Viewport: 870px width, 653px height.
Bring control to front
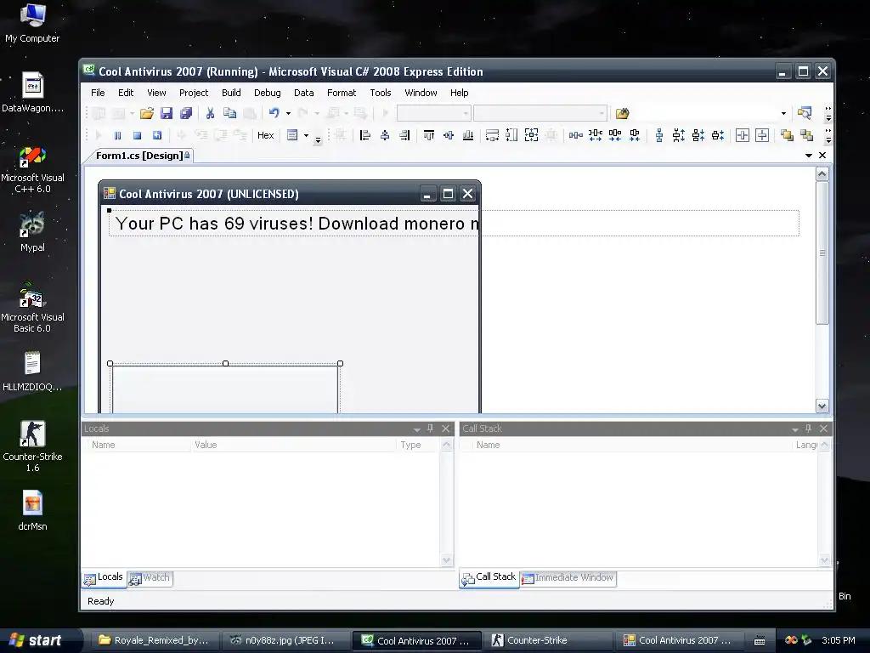coord(787,135)
